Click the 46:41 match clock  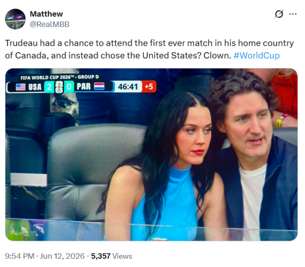pyautogui.click(x=128, y=87)
